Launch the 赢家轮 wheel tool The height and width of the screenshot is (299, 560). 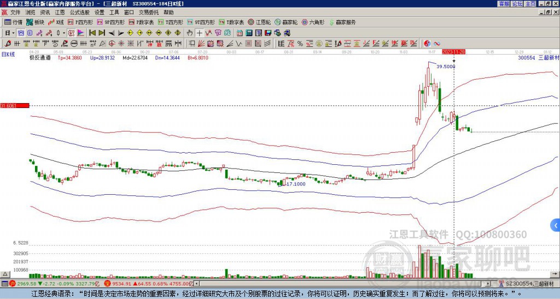pos(287,22)
